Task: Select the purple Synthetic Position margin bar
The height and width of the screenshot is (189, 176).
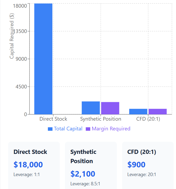Action: coord(110,108)
